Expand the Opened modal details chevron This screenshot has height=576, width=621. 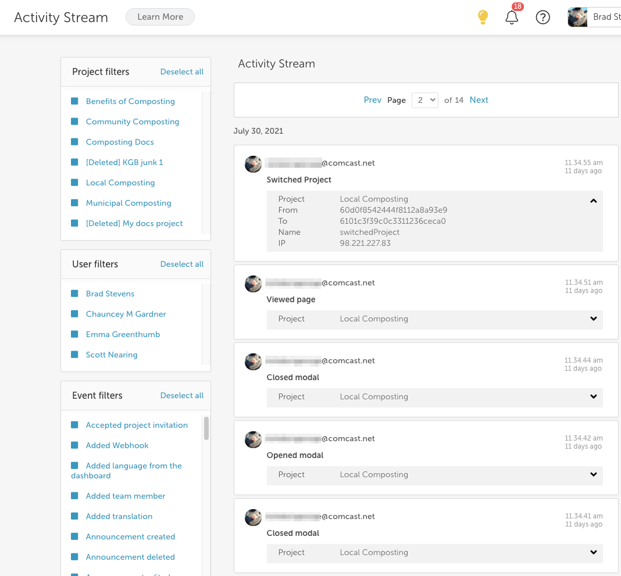click(593, 474)
